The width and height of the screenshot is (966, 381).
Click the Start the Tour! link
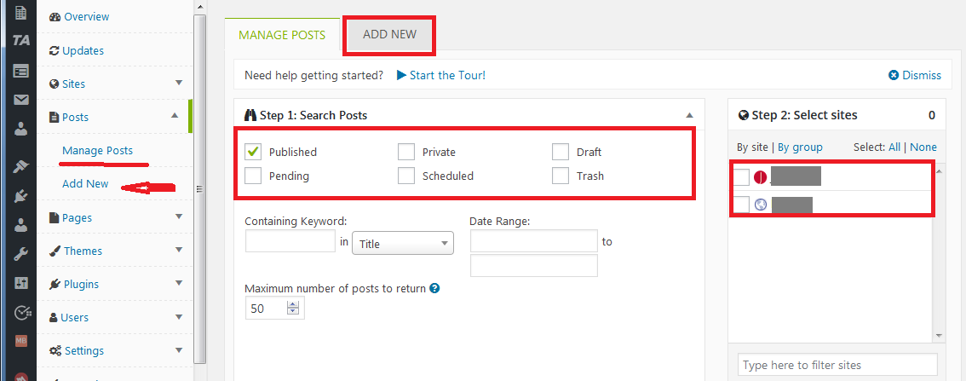447,75
